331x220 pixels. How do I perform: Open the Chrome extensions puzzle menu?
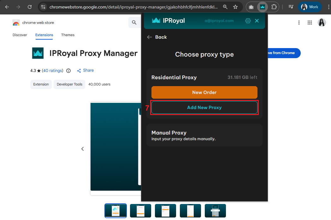coord(274,7)
